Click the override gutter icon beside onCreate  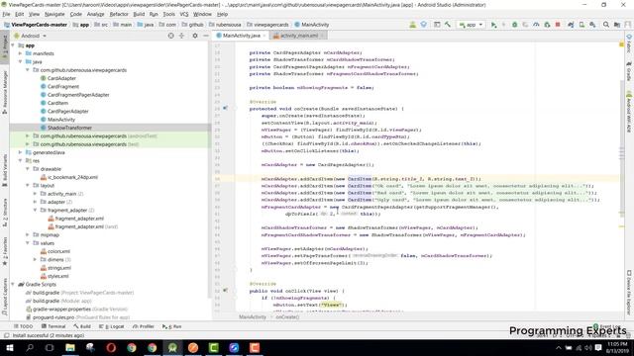225,108
